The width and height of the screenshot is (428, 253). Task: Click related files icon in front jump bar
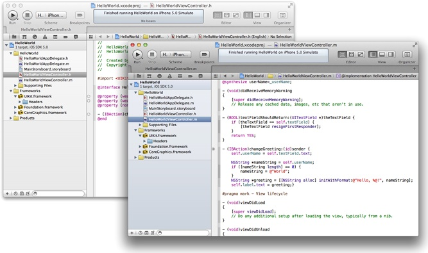click(216, 76)
